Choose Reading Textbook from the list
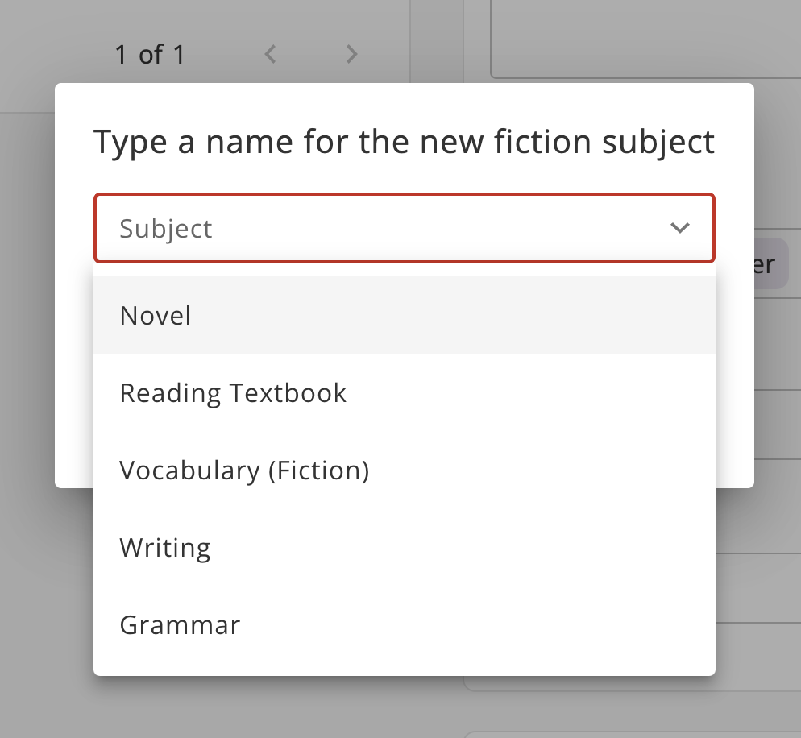 pyautogui.click(x=233, y=393)
